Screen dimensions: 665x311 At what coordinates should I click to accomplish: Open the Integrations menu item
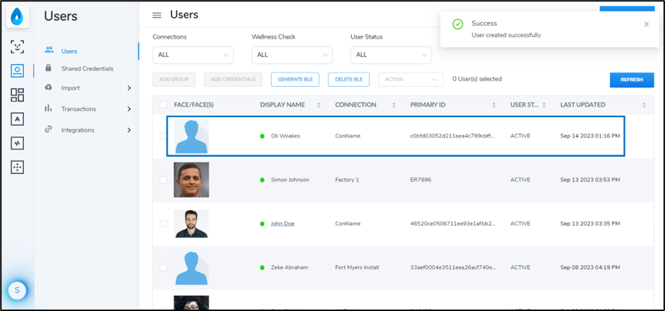click(x=78, y=130)
